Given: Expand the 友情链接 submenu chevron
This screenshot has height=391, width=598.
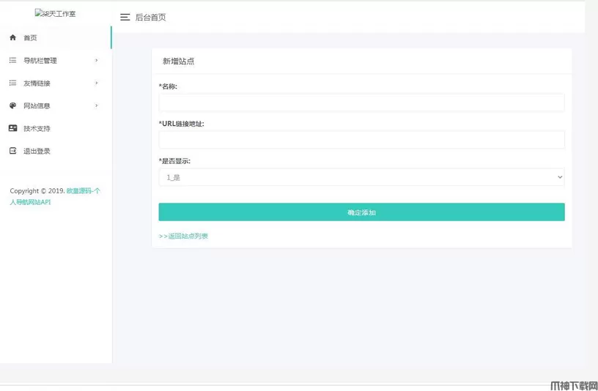Looking at the screenshot, I should click(x=97, y=83).
